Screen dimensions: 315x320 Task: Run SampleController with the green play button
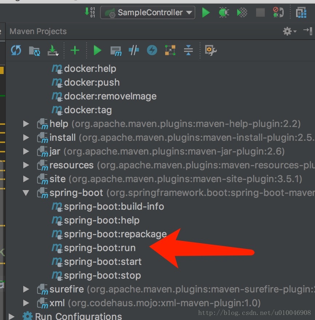(x=206, y=12)
